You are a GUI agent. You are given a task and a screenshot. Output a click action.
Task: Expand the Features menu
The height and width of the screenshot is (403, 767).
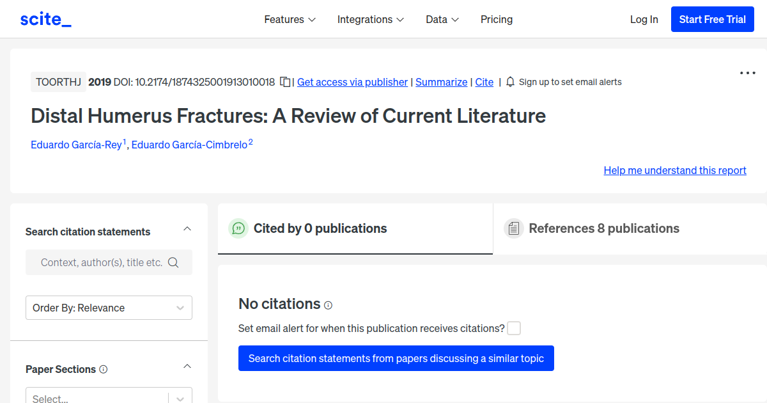click(290, 19)
